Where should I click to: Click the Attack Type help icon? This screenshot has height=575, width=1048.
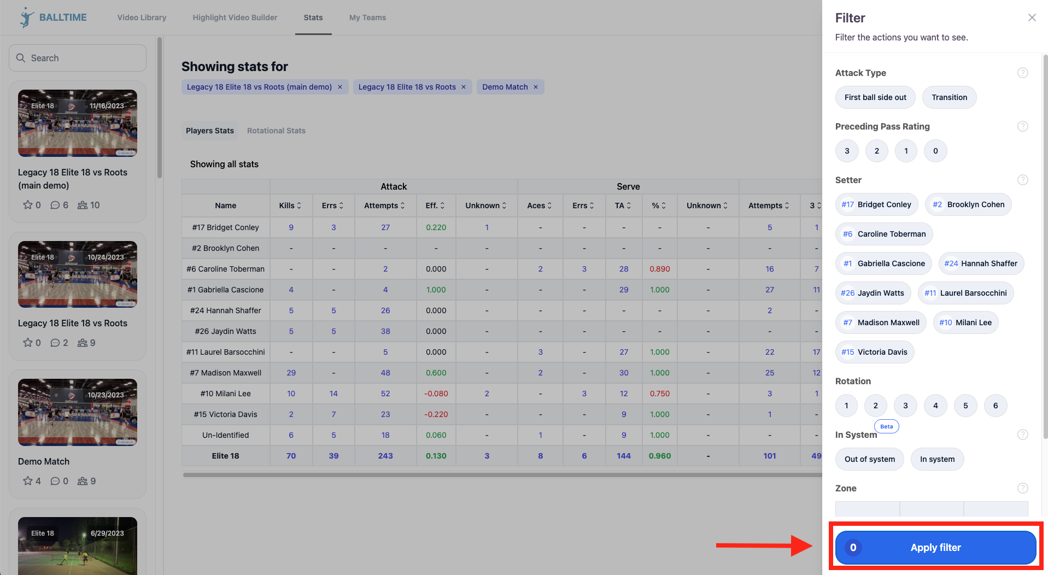coord(1022,73)
